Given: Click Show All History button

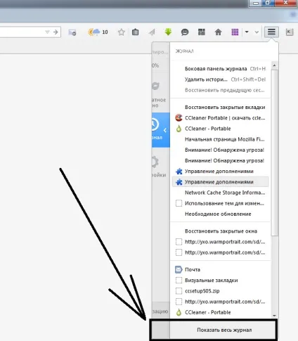Looking at the screenshot, I should tap(224, 330).
